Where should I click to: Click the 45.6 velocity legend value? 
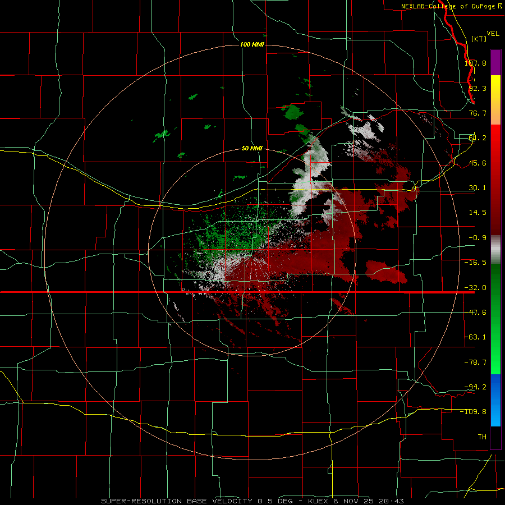(x=478, y=163)
